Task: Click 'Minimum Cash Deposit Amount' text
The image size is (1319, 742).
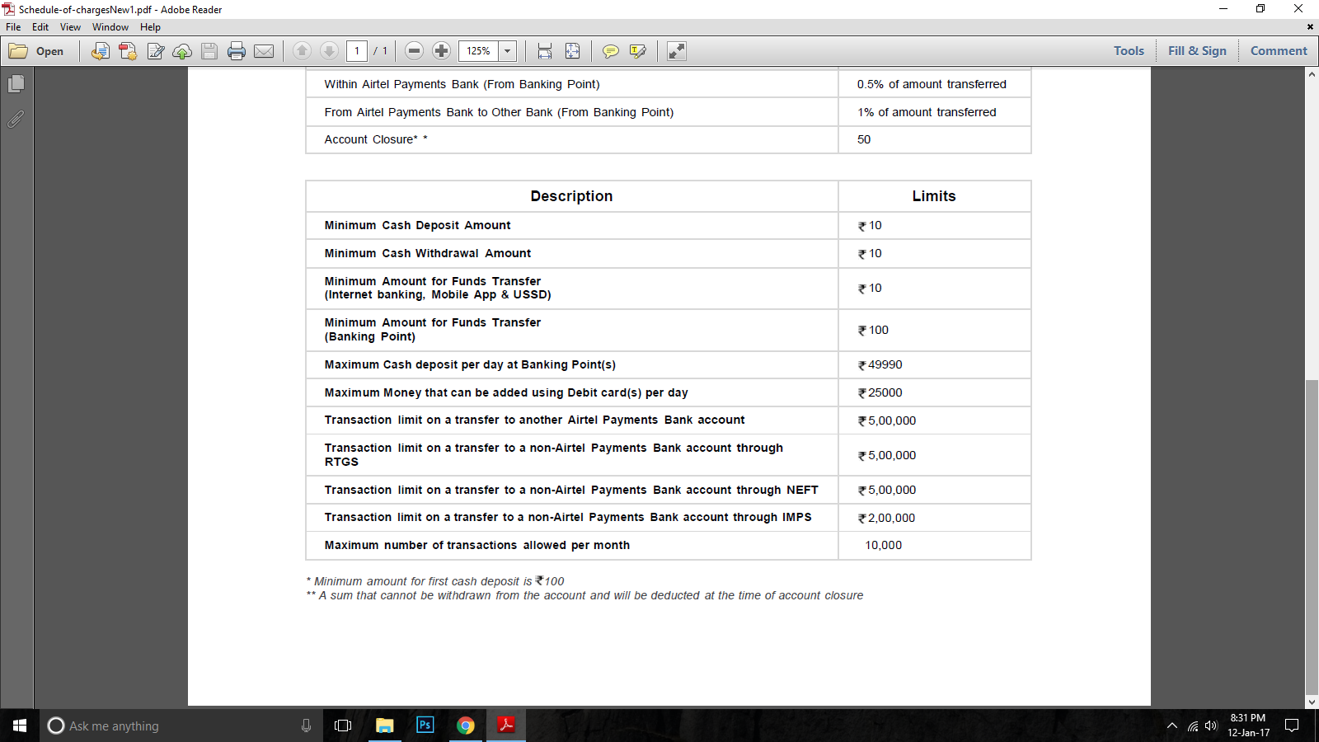Action: (x=417, y=225)
